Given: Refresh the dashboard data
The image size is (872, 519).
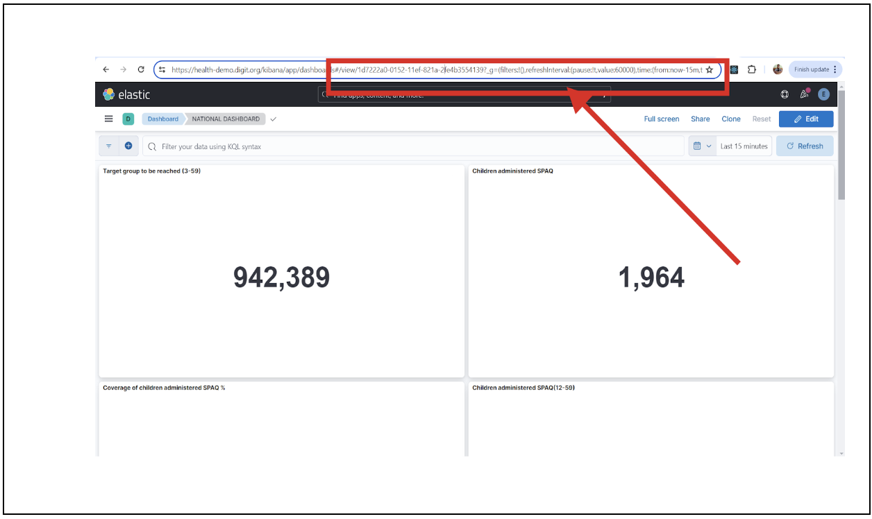Looking at the screenshot, I should 805,146.
